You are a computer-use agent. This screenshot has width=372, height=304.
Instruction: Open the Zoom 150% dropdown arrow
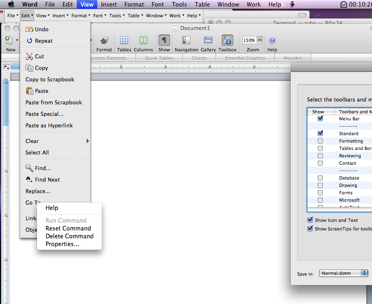pos(260,40)
